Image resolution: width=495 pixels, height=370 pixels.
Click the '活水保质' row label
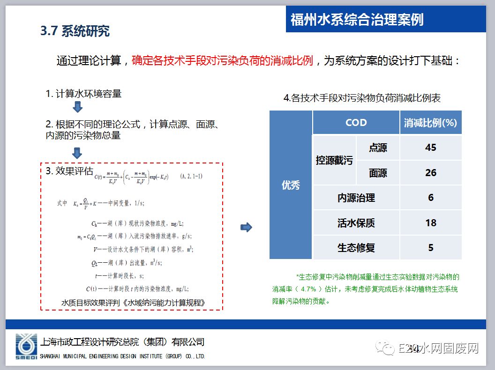(356, 223)
